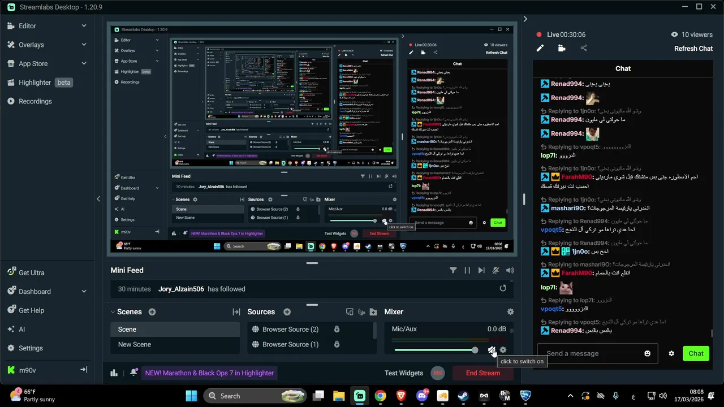This screenshot has width=724, height=407.
Task: Add a new source
Action: click(287, 312)
